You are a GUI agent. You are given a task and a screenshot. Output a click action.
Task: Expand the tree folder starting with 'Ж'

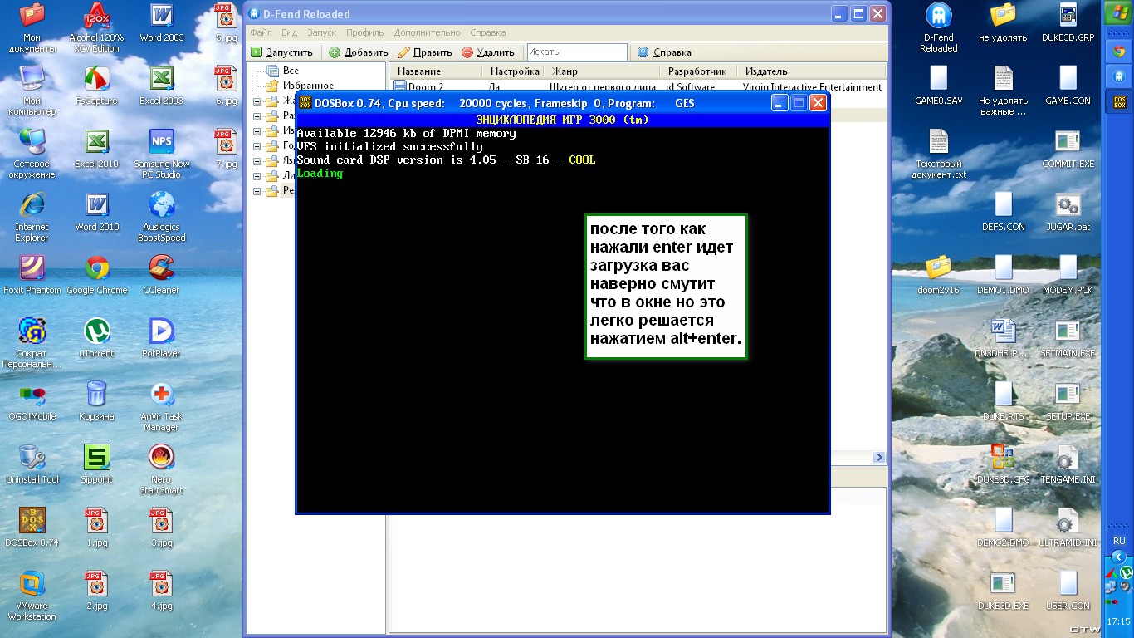pos(257,101)
